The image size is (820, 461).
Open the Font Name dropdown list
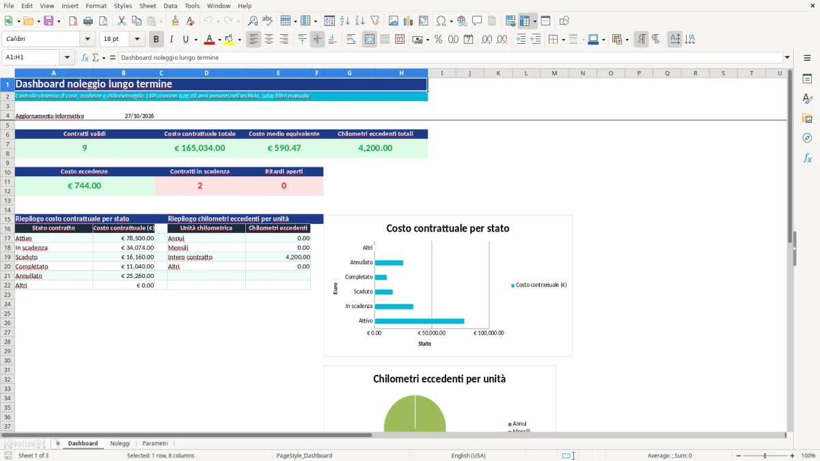pyautogui.click(x=87, y=40)
